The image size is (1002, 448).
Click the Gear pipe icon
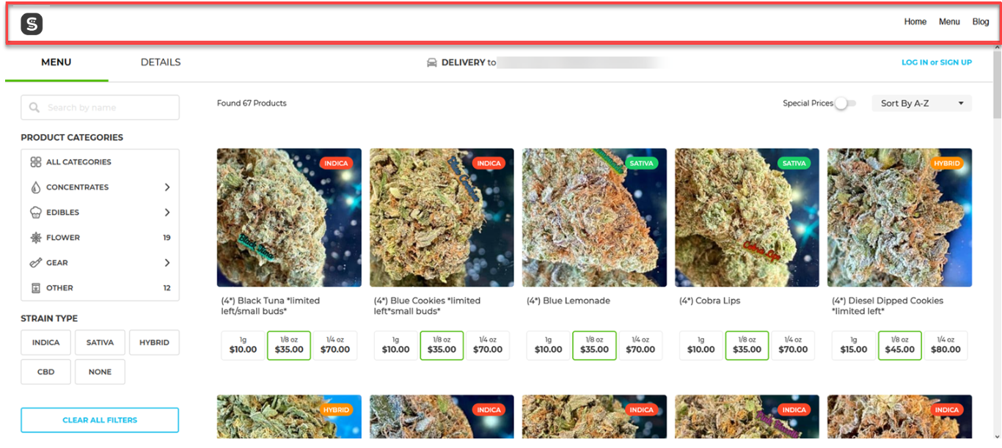coord(36,262)
